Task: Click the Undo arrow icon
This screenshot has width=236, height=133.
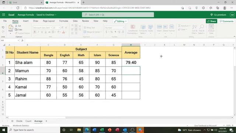Action: [3, 28]
